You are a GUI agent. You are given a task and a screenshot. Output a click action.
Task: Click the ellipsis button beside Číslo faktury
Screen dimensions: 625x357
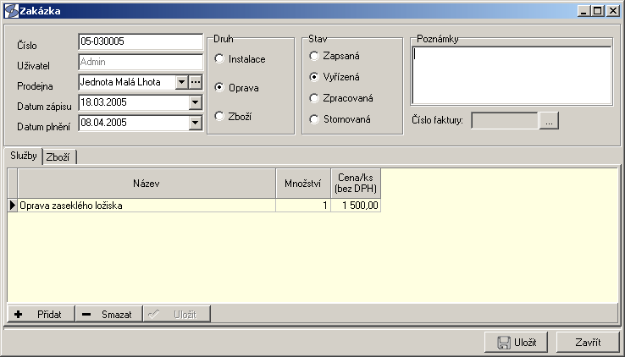pyautogui.click(x=549, y=121)
